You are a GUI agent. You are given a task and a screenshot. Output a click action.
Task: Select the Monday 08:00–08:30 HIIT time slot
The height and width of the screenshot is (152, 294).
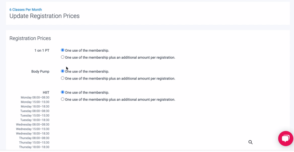click(x=35, y=97)
